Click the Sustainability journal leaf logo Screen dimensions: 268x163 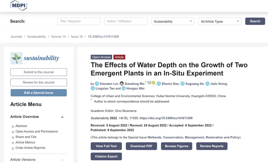coord(16,58)
